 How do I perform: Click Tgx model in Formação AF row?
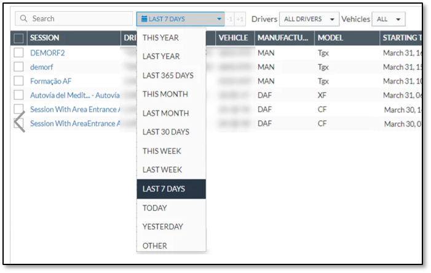tap(323, 81)
